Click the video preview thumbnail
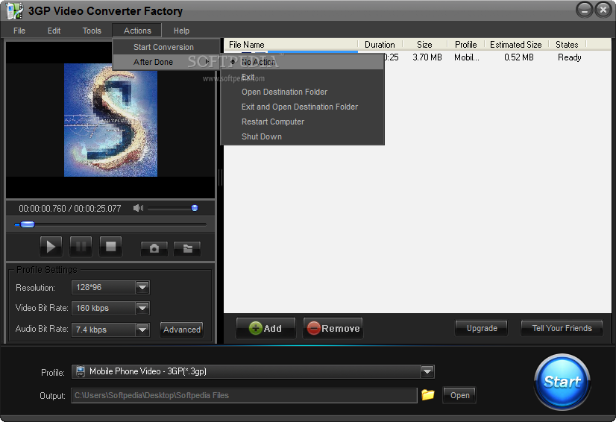Viewport: 616px width, 422px height. pyautogui.click(x=111, y=120)
